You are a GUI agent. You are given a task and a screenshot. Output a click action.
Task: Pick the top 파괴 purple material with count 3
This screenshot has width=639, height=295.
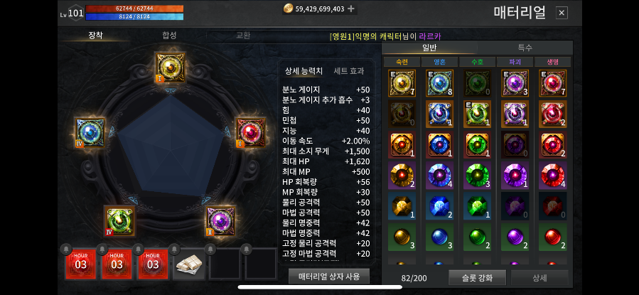click(x=515, y=83)
